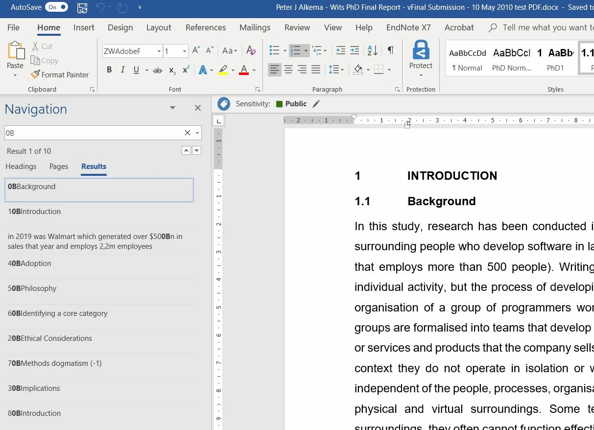Switch to Headings tab in Navigation
This screenshot has width=594, height=430.
point(21,167)
